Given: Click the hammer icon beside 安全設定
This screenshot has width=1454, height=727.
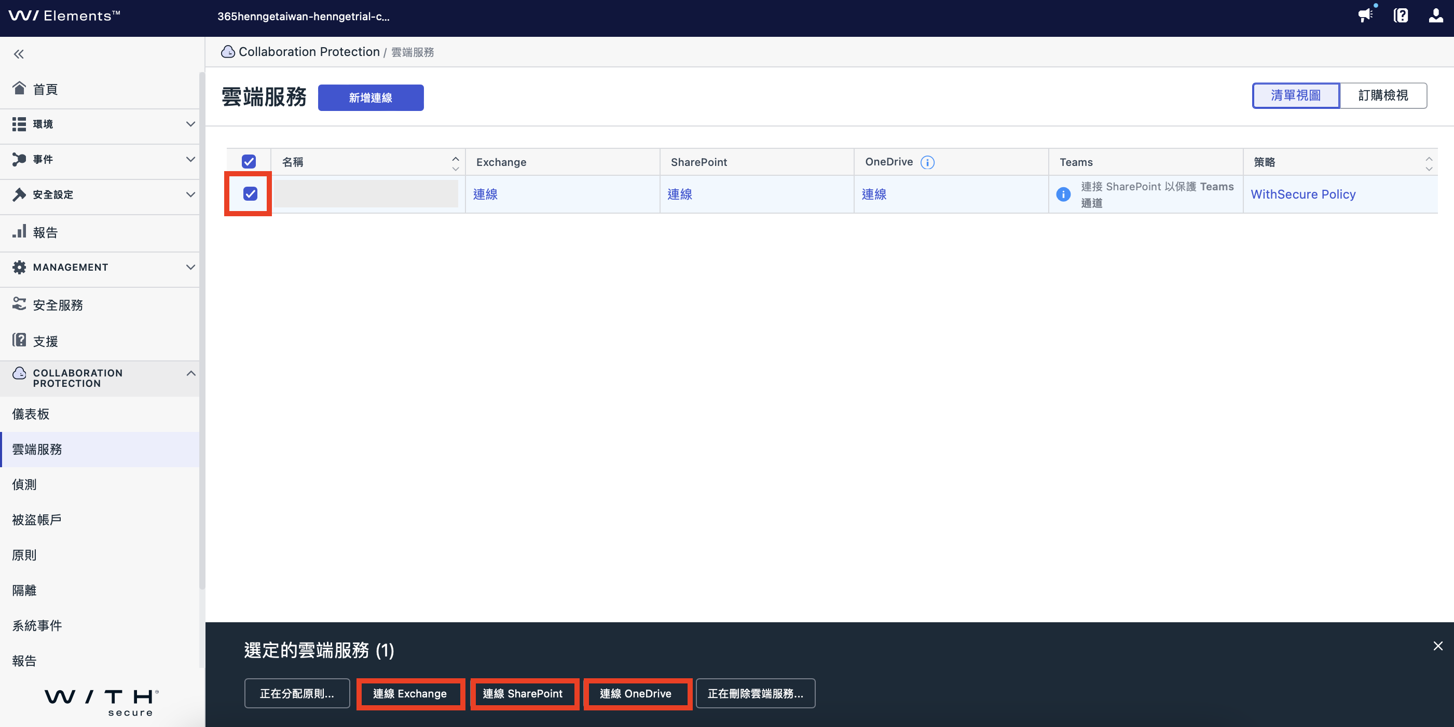Looking at the screenshot, I should pyautogui.click(x=19, y=194).
